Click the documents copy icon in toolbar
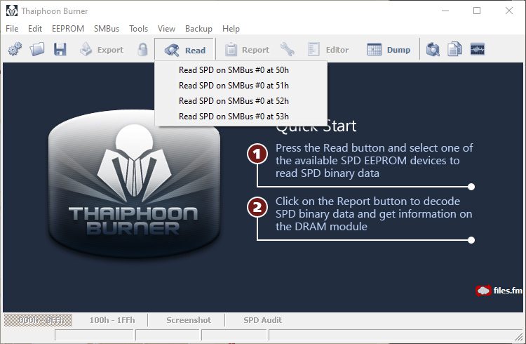 pyautogui.click(x=455, y=50)
